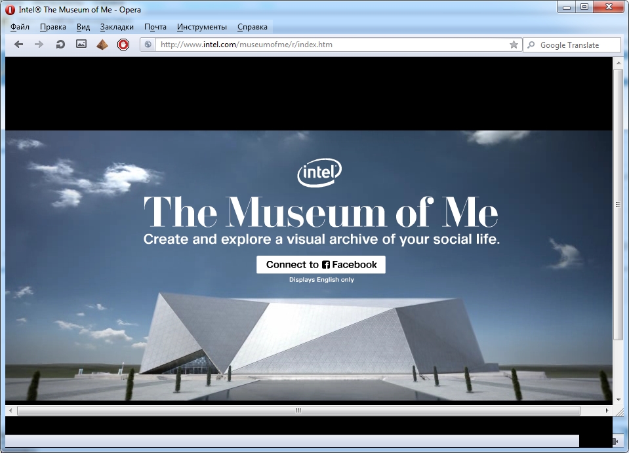Open the Закладки menu

[117, 27]
